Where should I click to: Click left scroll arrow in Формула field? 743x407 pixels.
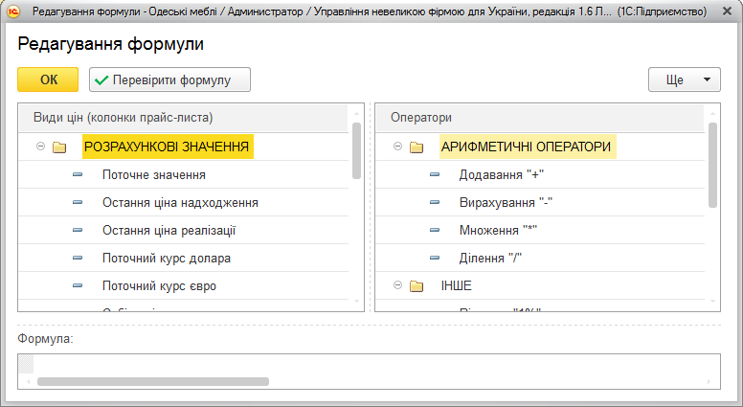tap(29, 381)
